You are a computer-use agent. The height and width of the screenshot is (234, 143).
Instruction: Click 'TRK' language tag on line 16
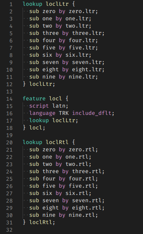click(x=64, y=113)
